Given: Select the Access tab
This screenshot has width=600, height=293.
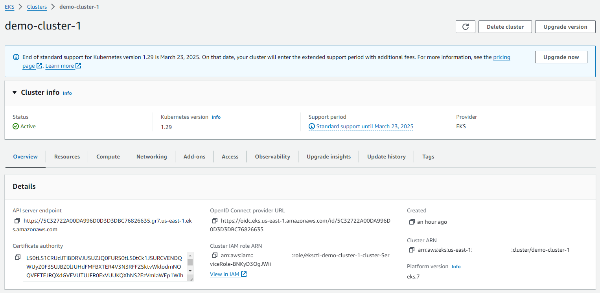Looking at the screenshot, I should [x=230, y=157].
